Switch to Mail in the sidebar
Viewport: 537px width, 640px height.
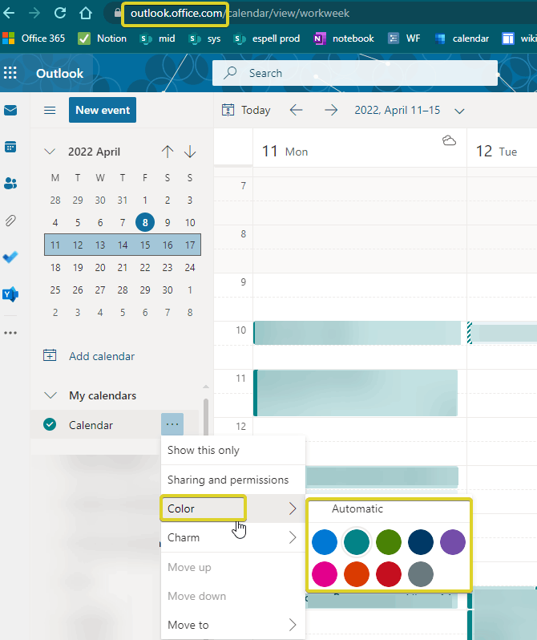click(10, 110)
